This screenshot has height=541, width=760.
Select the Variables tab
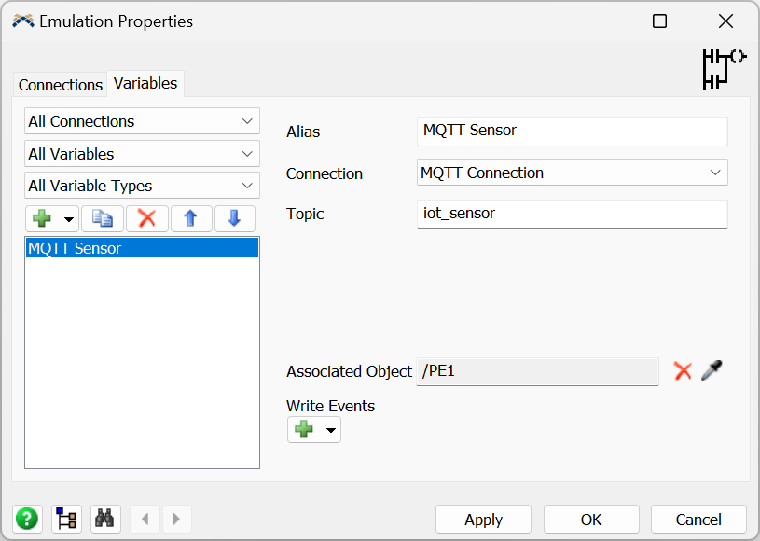pyautogui.click(x=145, y=83)
